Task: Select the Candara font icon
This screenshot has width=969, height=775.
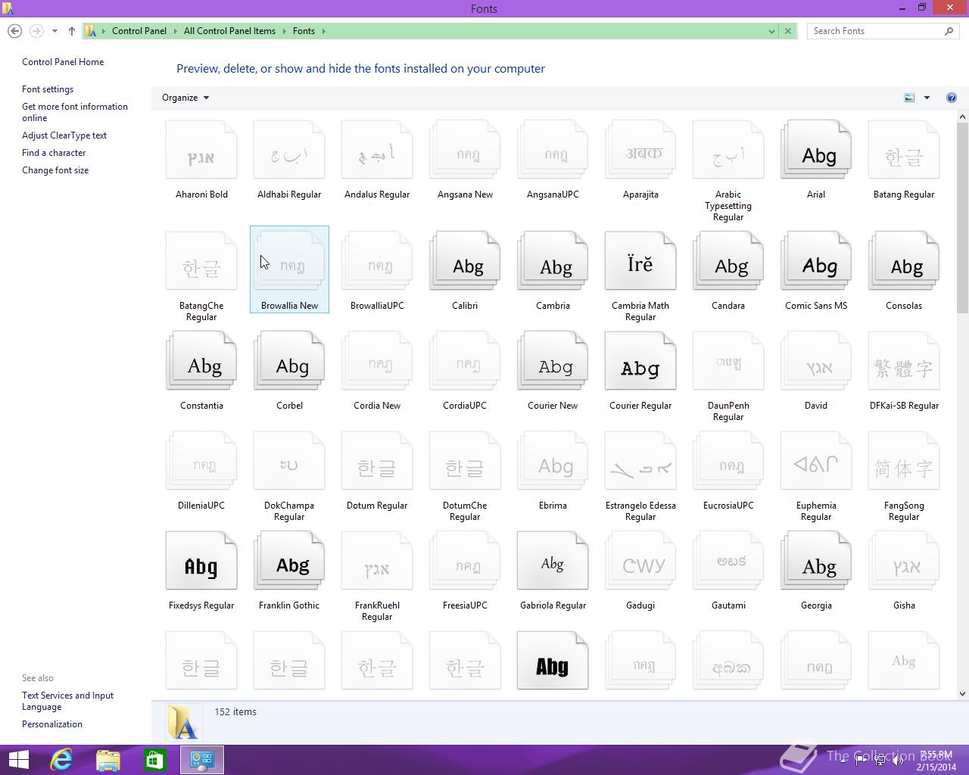Action: [728, 262]
